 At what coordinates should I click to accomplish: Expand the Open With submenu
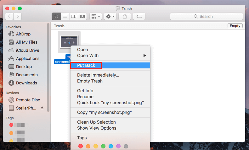110,56
